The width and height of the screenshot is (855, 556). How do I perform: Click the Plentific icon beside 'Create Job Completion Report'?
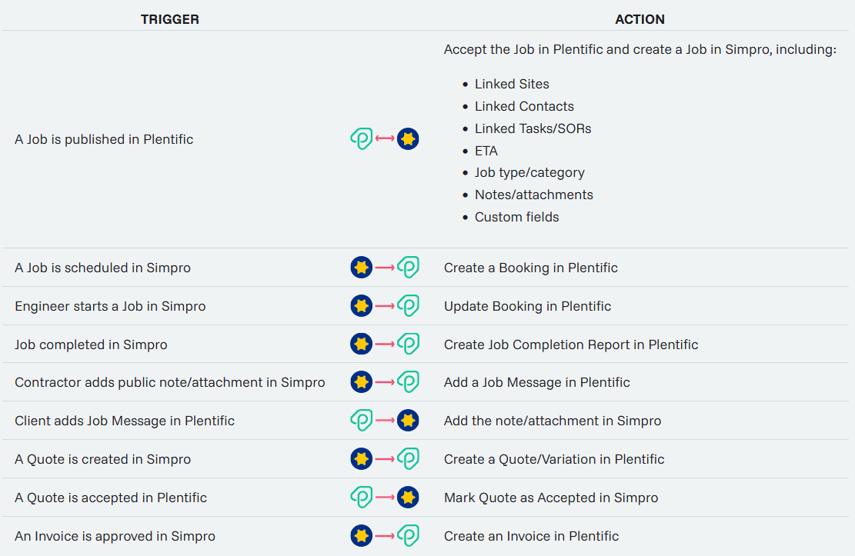tap(408, 344)
